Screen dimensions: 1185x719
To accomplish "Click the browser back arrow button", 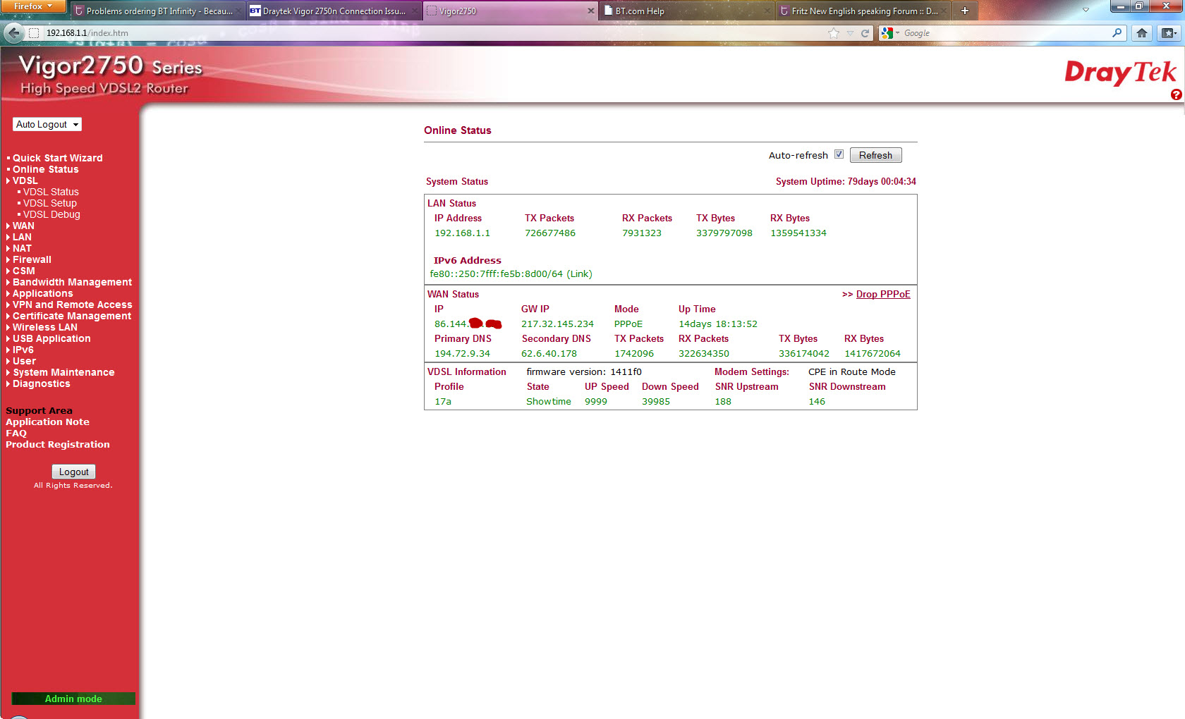I will (13, 32).
